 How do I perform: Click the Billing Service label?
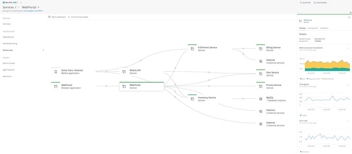click(x=273, y=47)
